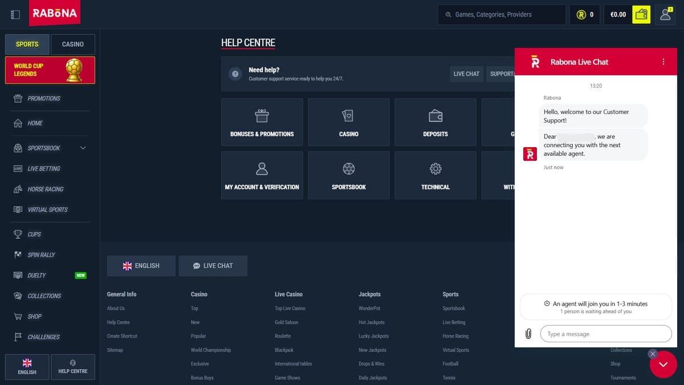Image resolution: width=684 pixels, height=385 pixels.
Task: Click the Spin Rally flag icon
Action: coord(18,254)
